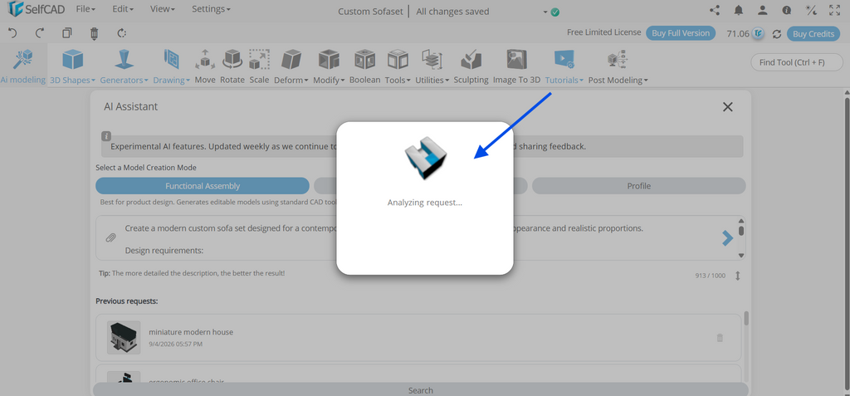Expand the Tools dropdown arrow
The height and width of the screenshot is (396, 850).
point(408,81)
